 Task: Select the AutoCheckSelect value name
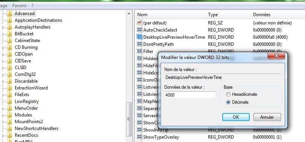coord(160,30)
